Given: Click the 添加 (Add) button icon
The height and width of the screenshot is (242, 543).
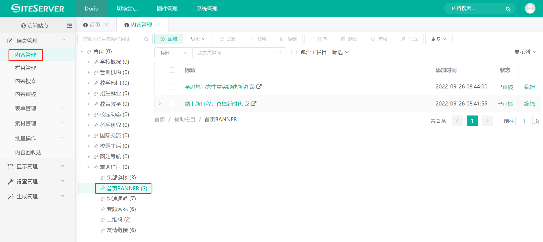Looking at the screenshot, I should point(162,39).
